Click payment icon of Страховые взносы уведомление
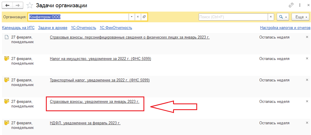Image resolution: width=311 pixels, height=135 pixels. click(7, 101)
